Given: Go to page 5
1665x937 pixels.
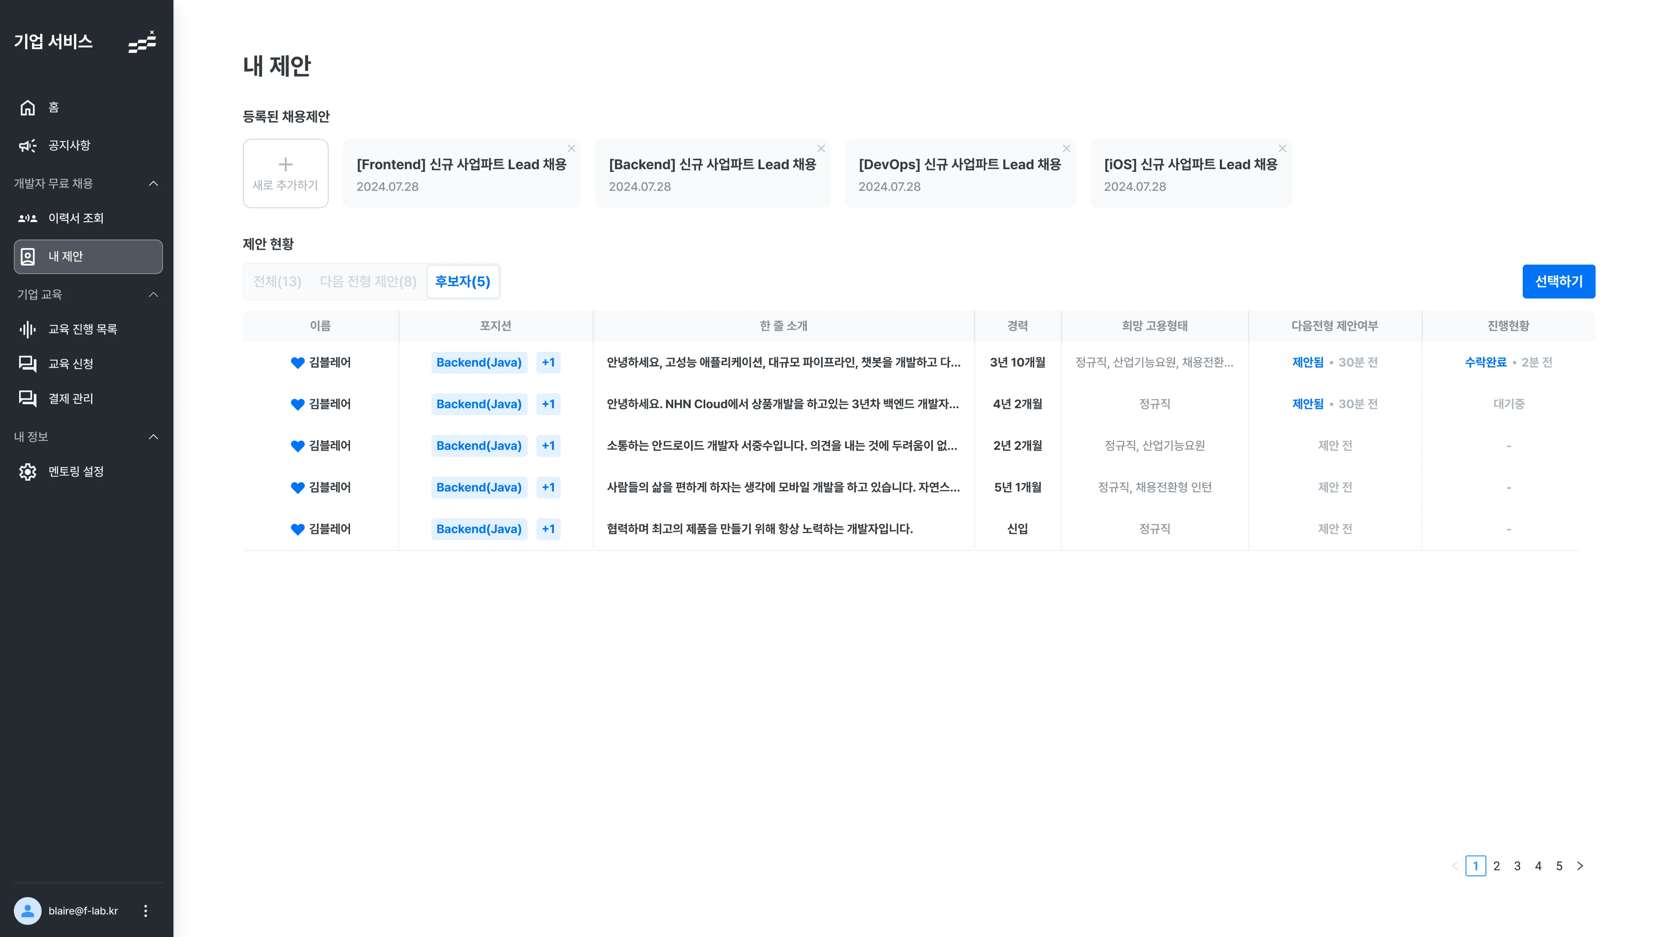Looking at the screenshot, I should [1559, 866].
